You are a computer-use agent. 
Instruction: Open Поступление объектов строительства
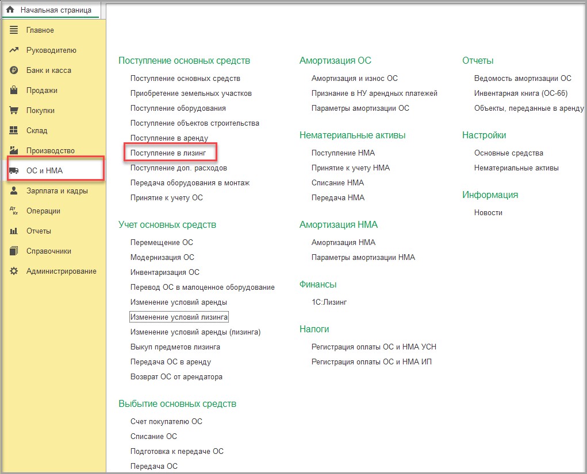pyautogui.click(x=195, y=123)
